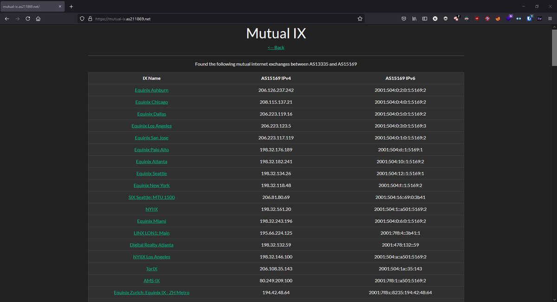This screenshot has width=557, height=302.
Task: Click IPv4 address 206.126.237.242
Action: (x=276, y=90)
